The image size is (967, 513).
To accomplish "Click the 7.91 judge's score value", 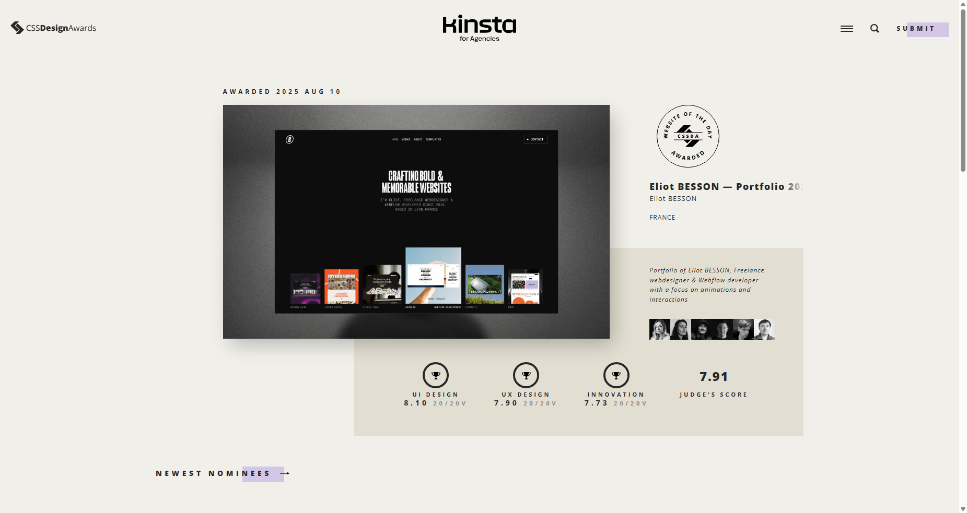I will pyautogui.click(x=714, y=377).
